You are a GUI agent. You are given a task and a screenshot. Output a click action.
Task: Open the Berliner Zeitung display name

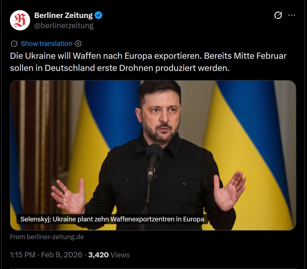pyautogui.click(x=64, y=15)
